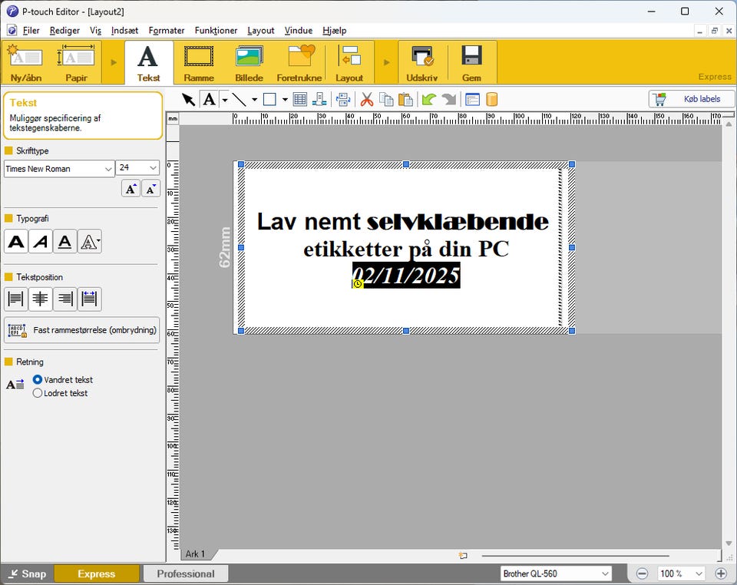Open the properties window icon
The width and height of the screenshot is (737, 585).
pyautogui.click(x=472, y=100)
